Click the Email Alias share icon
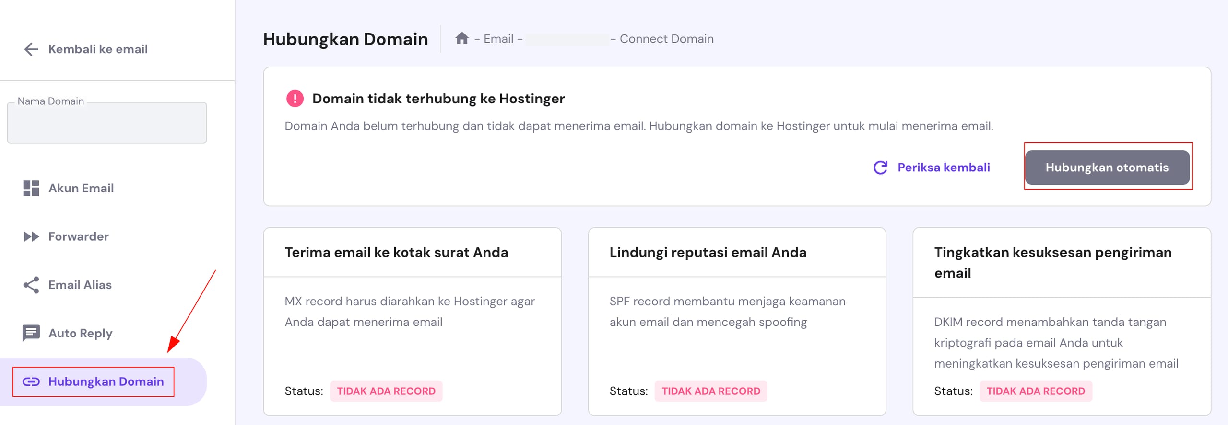 coord(31,285)
